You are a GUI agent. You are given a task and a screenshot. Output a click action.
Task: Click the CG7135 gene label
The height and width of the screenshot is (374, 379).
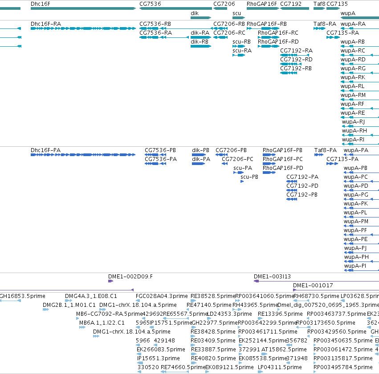tap(337, 4)
